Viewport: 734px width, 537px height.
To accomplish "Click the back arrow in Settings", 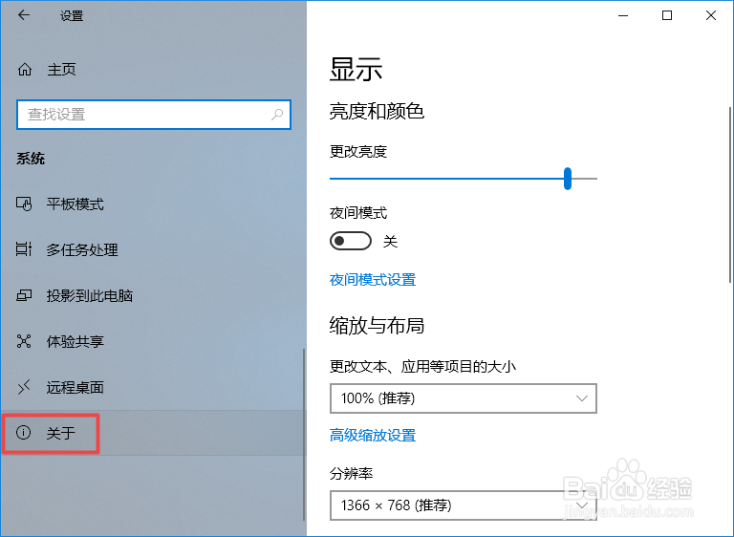I will [24, 15].
